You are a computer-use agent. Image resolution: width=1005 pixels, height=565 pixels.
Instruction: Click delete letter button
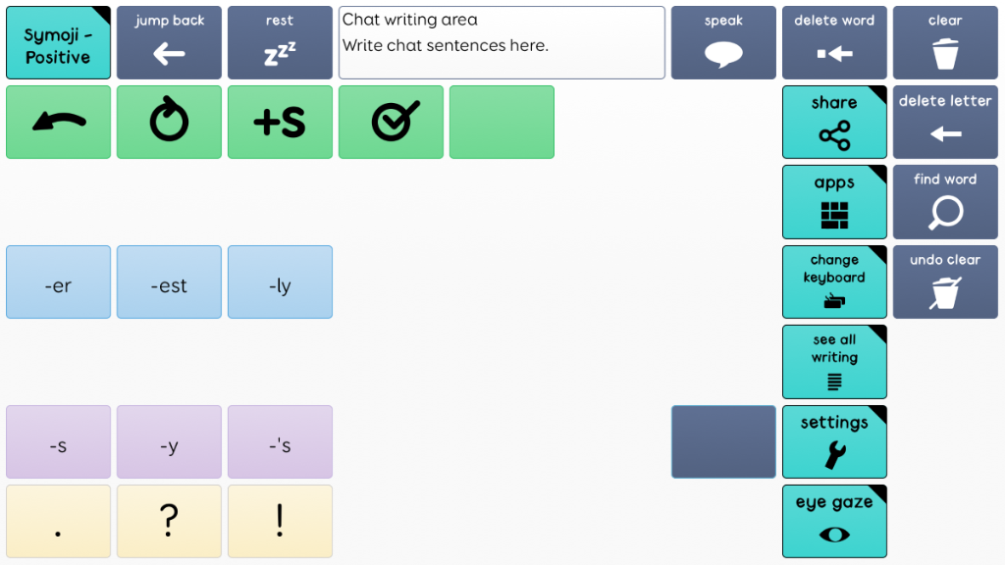coord(945,123)
